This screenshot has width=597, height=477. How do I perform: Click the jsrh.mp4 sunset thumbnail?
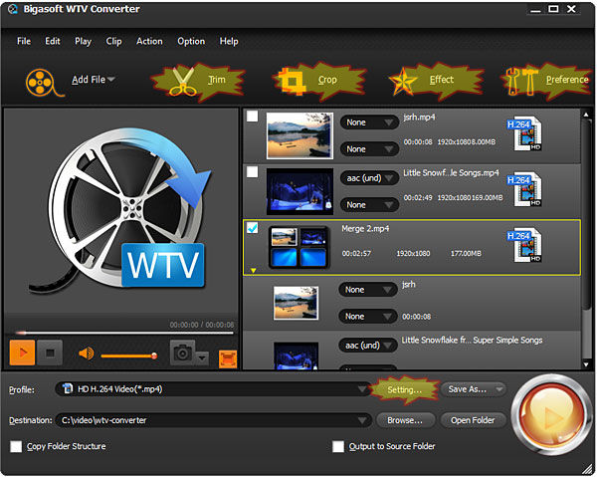pos(299,135)
